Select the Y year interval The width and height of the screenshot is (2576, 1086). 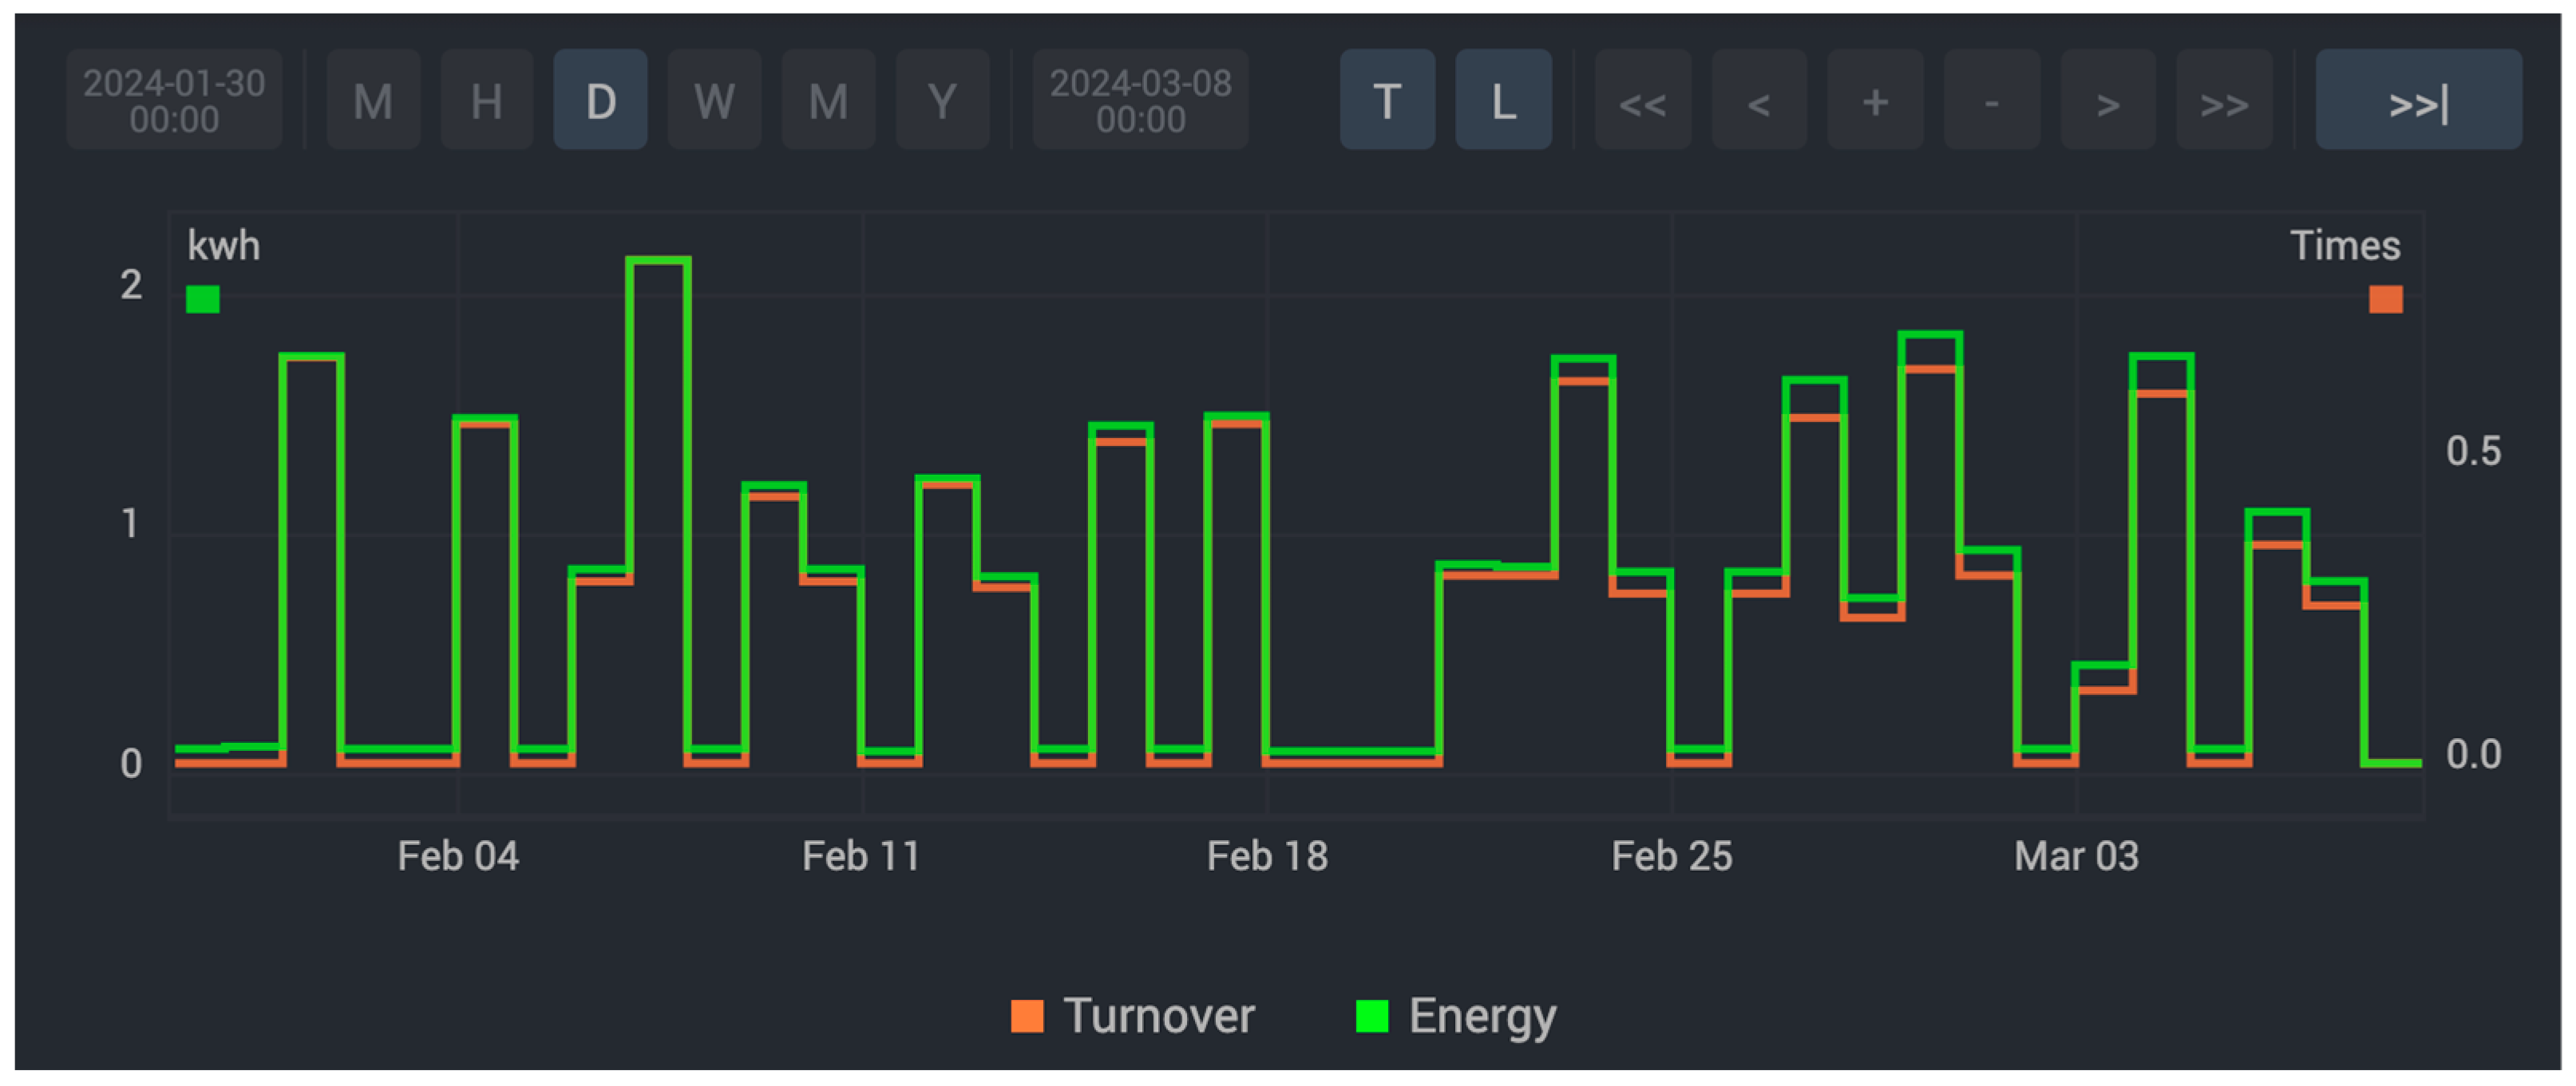pos(942,101)
